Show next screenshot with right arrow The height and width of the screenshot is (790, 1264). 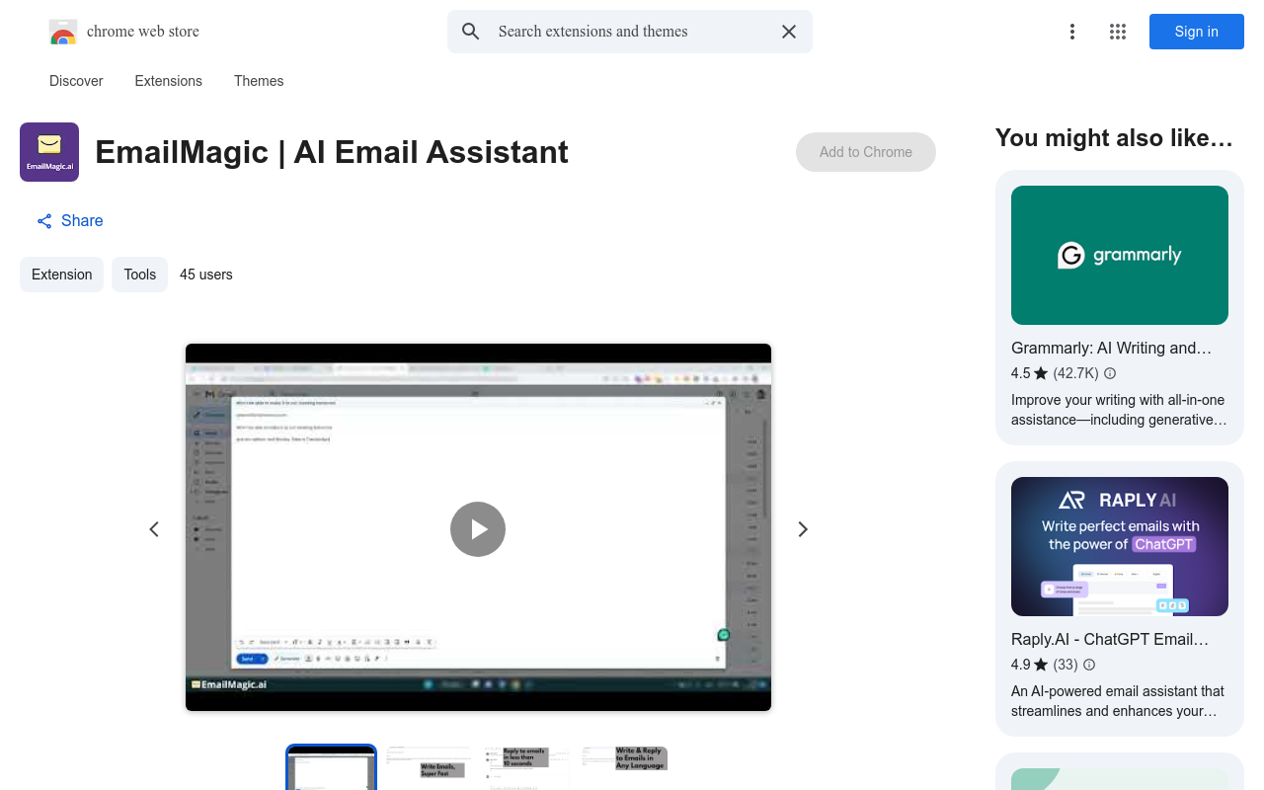click(x=803, y=529)
